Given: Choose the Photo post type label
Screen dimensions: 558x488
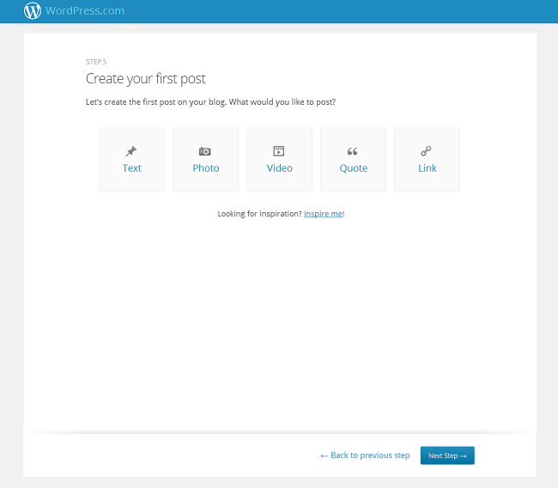Looking at the screenshot, I should tap(206, 168).
